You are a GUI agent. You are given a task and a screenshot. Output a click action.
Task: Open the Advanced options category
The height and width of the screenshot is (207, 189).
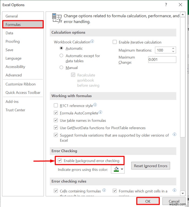(23, 75)
